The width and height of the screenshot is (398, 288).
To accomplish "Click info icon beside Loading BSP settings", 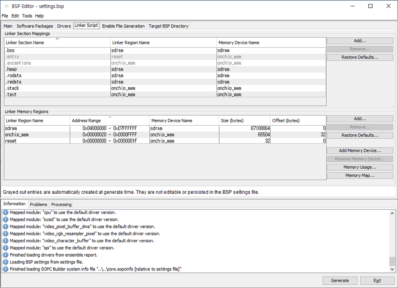I will pyautogui.click(x=5, y=262).
